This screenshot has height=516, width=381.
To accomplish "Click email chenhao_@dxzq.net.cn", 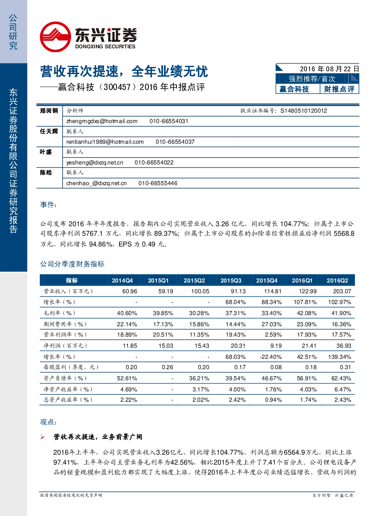I will tap(97, 183).
